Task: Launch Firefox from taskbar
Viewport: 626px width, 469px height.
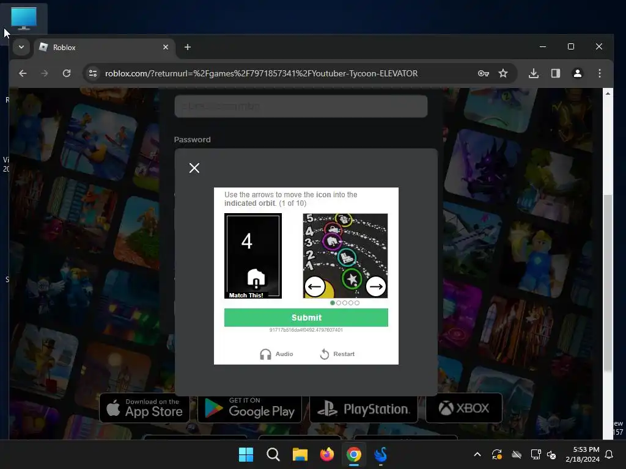Action: tap(327, 454)
